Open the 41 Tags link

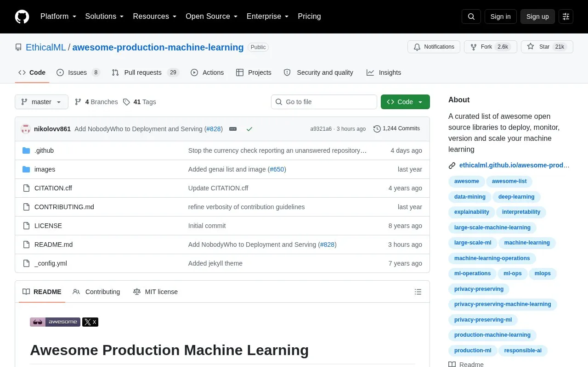tap(139, 102)
